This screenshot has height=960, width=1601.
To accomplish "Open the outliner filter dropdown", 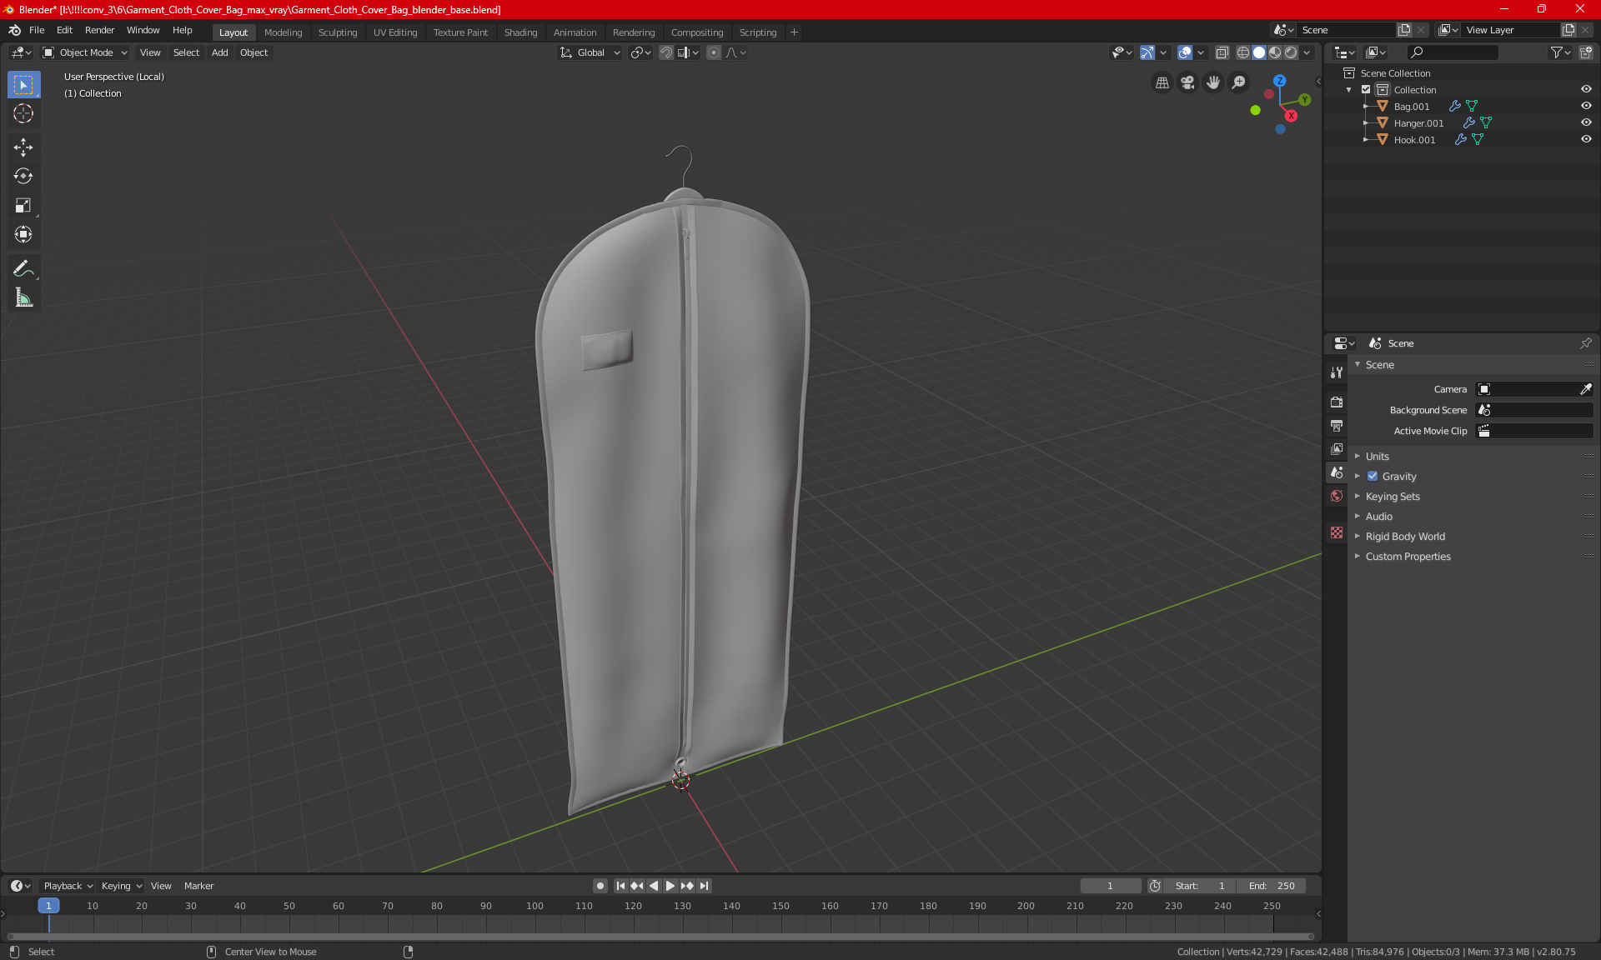I will coord(1560,52).
